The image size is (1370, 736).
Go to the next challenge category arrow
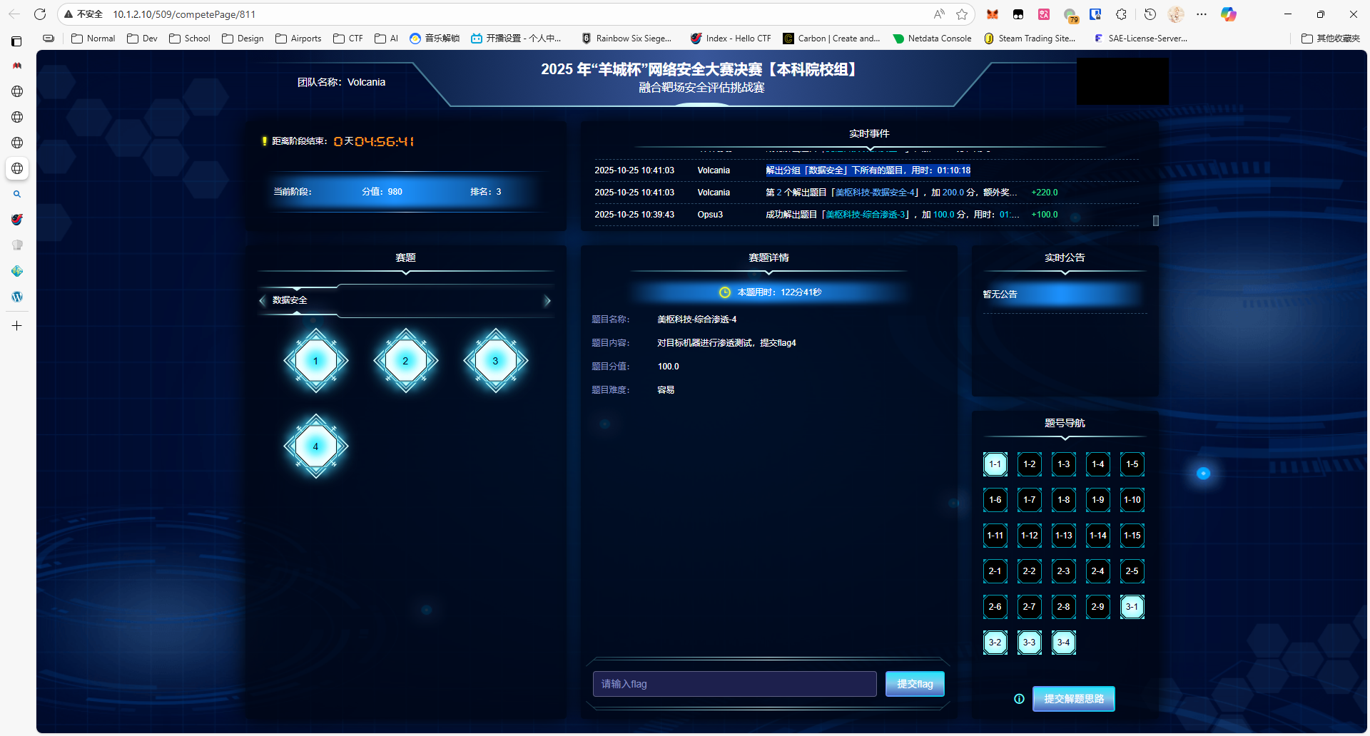pos(547,301)
